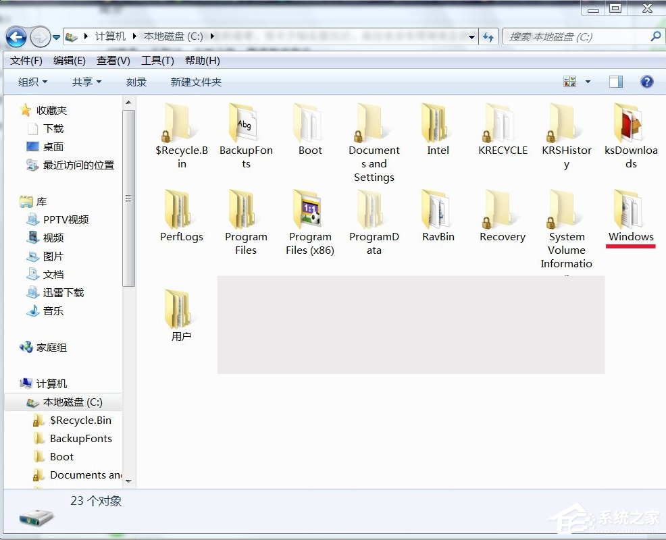Click the Help question mark icon
This screenshot has height=540, width=666.
(646, 82)
